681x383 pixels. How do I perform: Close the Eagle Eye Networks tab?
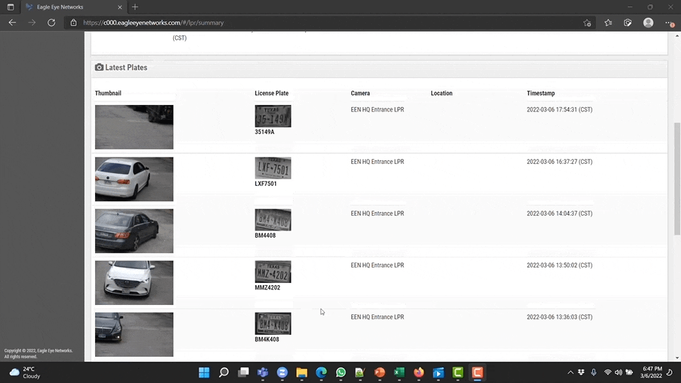coord(120,7)
